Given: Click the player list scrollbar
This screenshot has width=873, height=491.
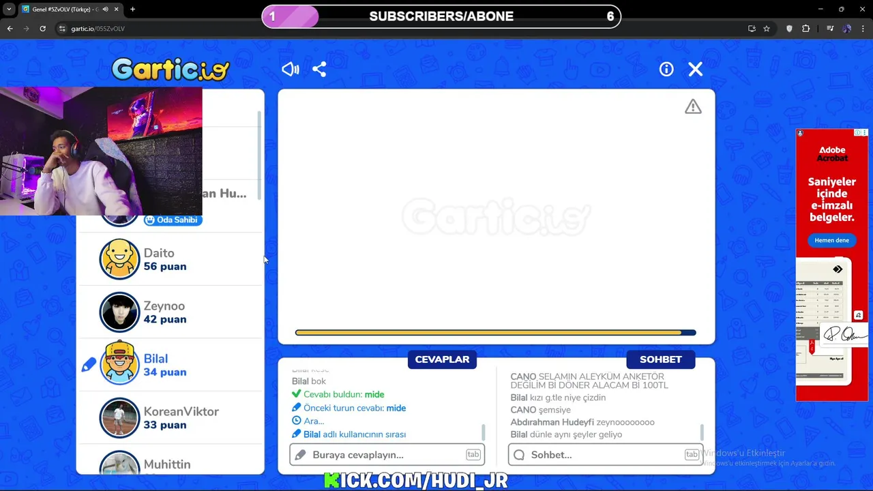Looking at the screenshot, I should pyautogui.click(x=259, y=155).
